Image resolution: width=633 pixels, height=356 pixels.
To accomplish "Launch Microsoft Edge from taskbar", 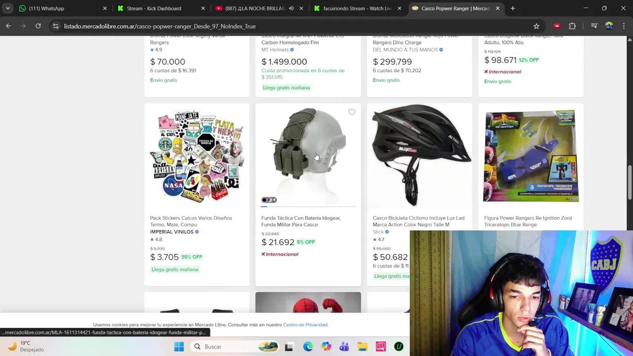I will pos(308,347).
